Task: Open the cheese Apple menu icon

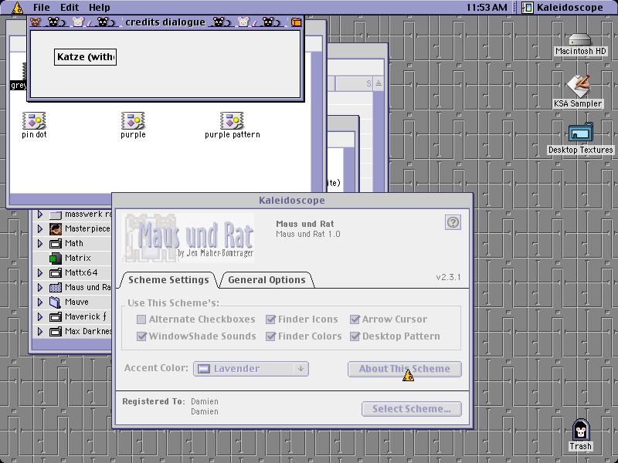Action: click(17, 8)
